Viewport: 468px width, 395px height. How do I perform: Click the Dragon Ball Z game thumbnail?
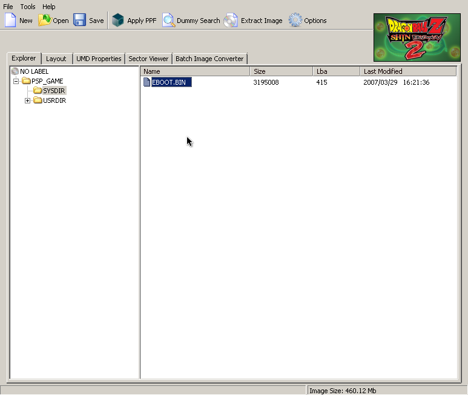417,38
